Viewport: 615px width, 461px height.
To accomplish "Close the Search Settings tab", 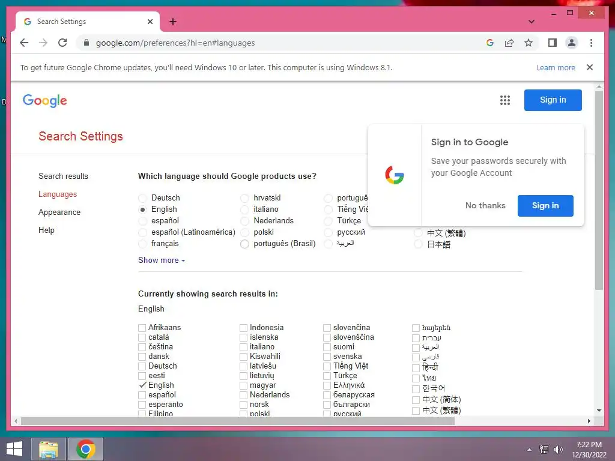I will click(150, 22).
